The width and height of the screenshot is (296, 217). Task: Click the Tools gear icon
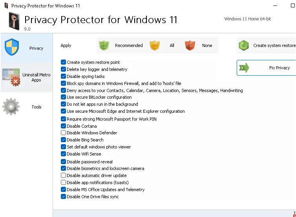click(11, 107)
